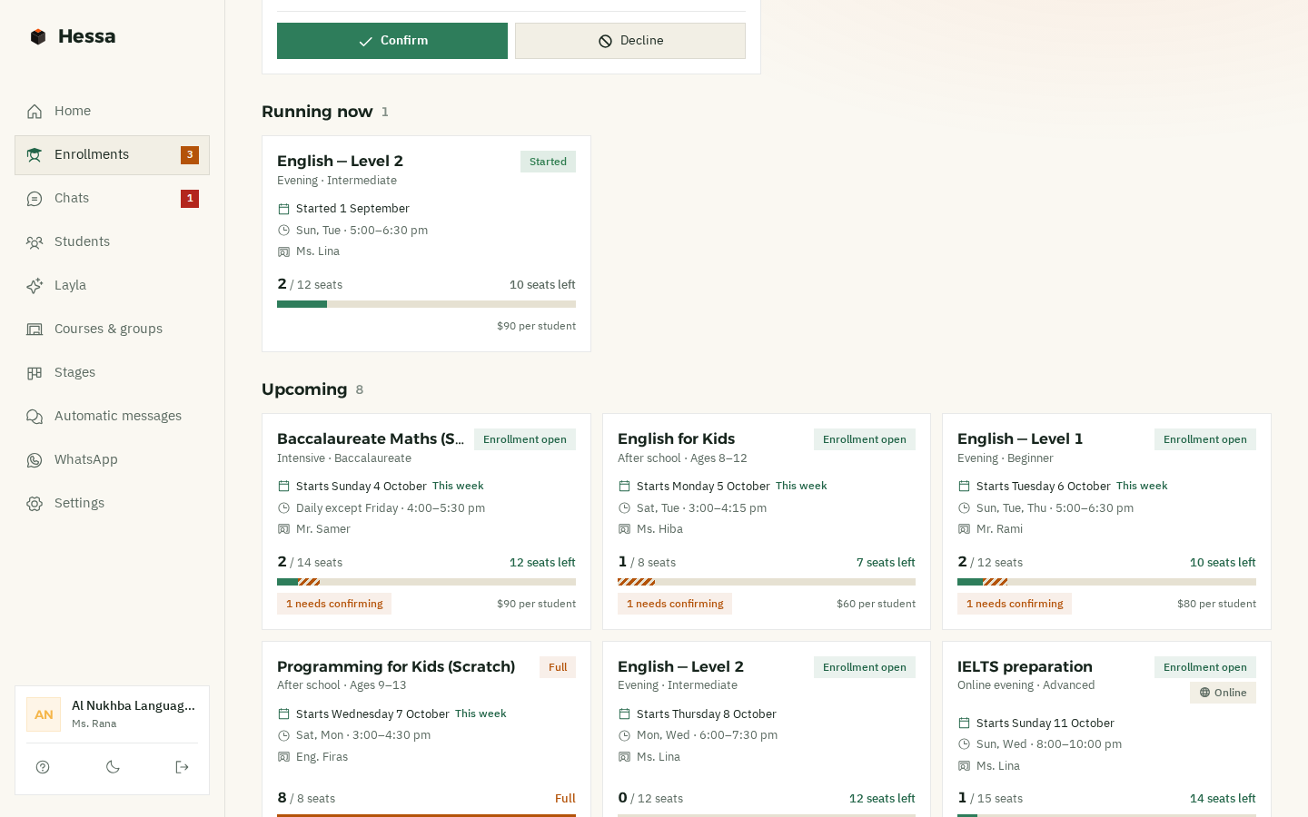Select the Enrollments graduate icon
This screenshot has width=1308, height=817.
(x=35, y=155)
